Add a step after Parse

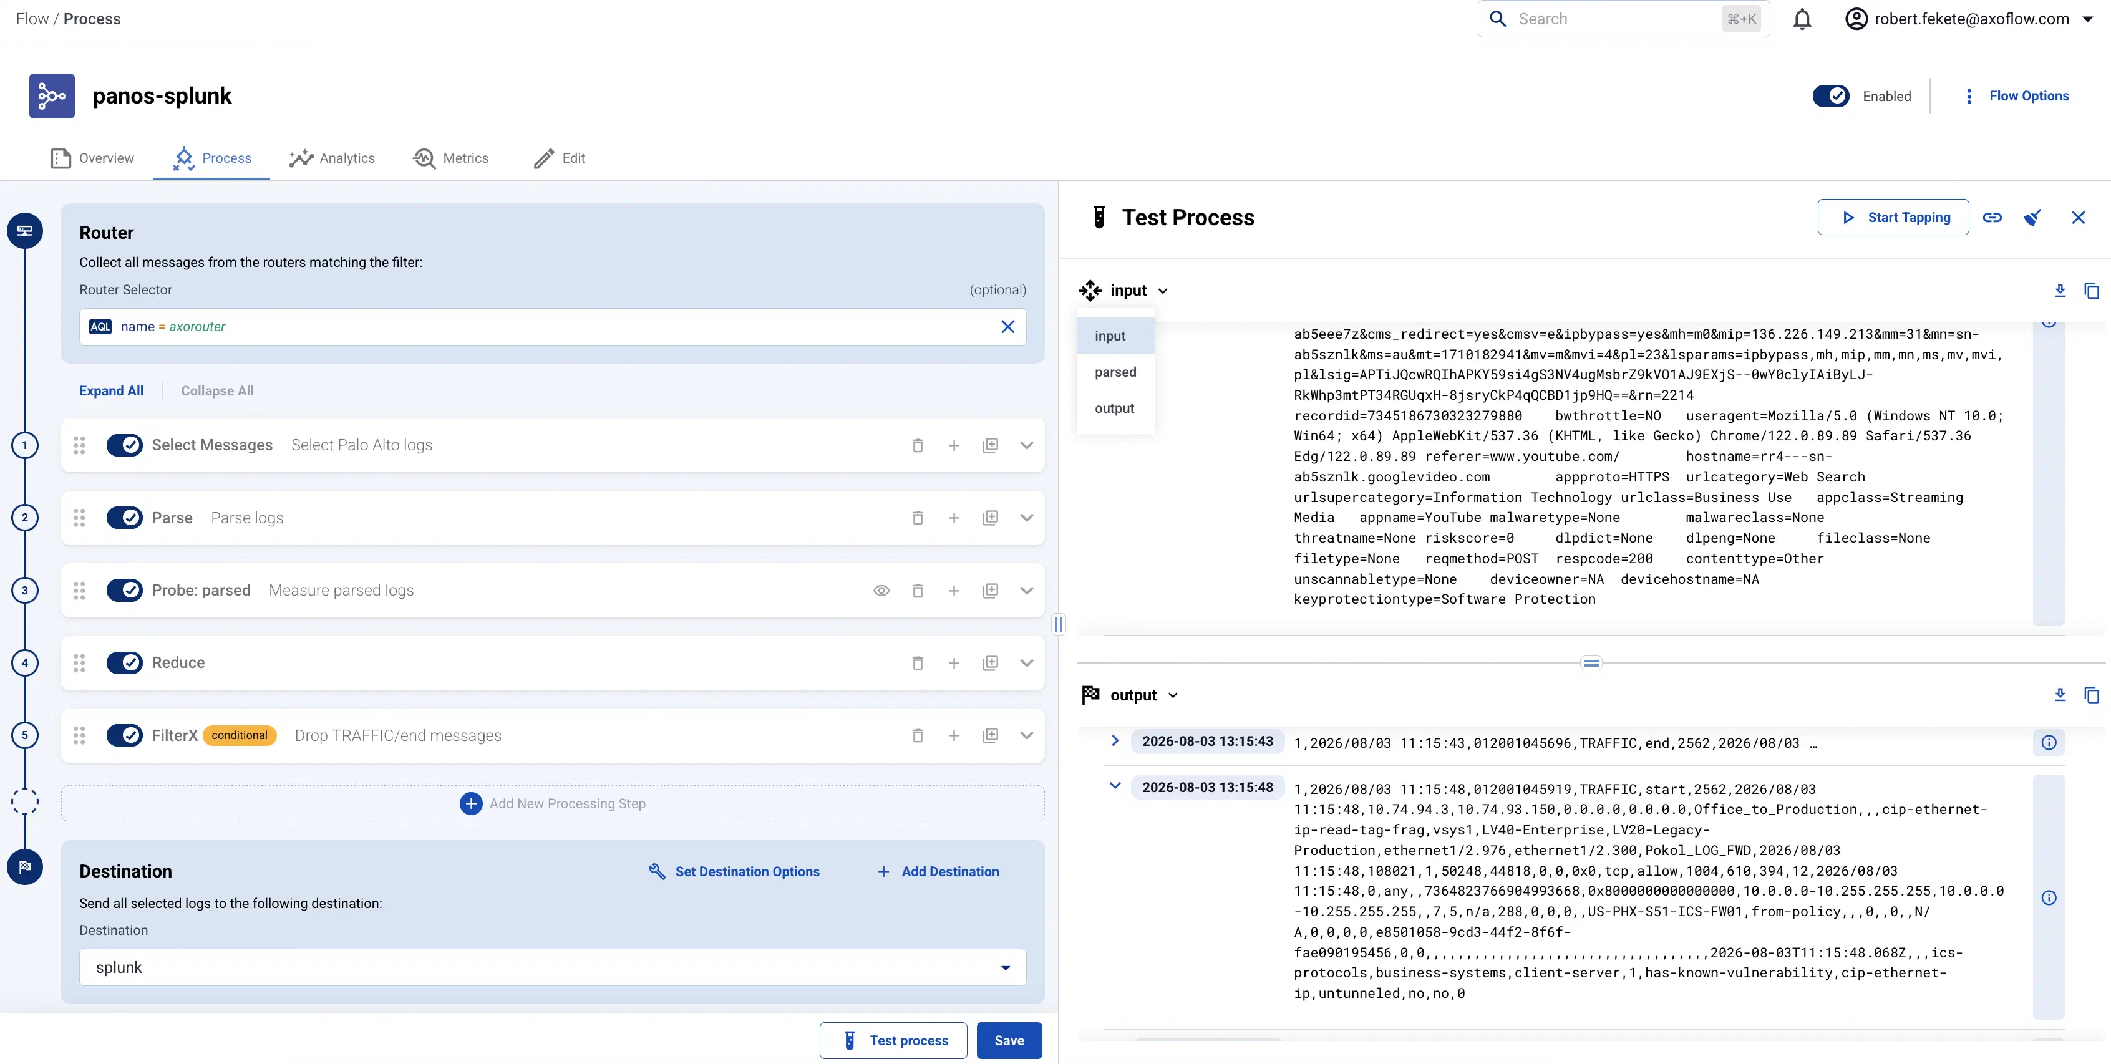954,518
